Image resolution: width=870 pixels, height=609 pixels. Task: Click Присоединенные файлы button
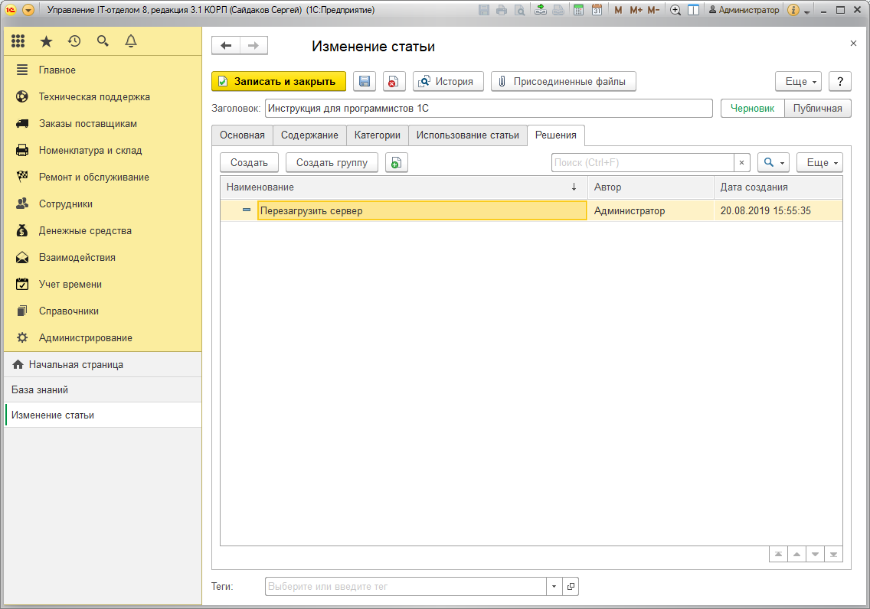click(x=563, y=81)
